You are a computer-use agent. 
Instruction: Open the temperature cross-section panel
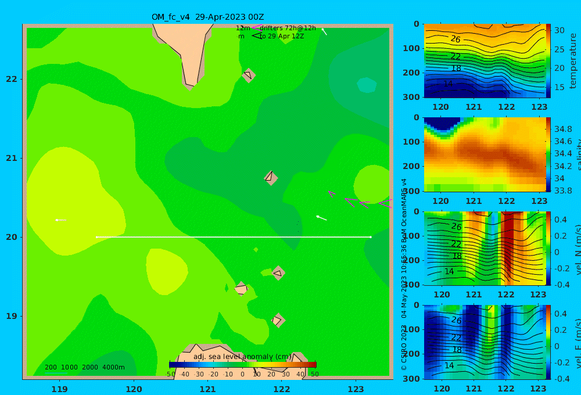coord(485,61)
